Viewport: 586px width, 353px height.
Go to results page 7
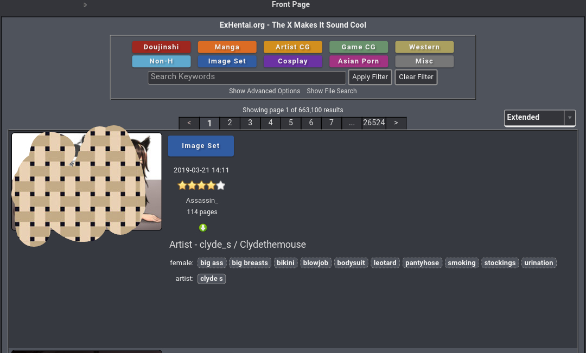coord(332,123)
